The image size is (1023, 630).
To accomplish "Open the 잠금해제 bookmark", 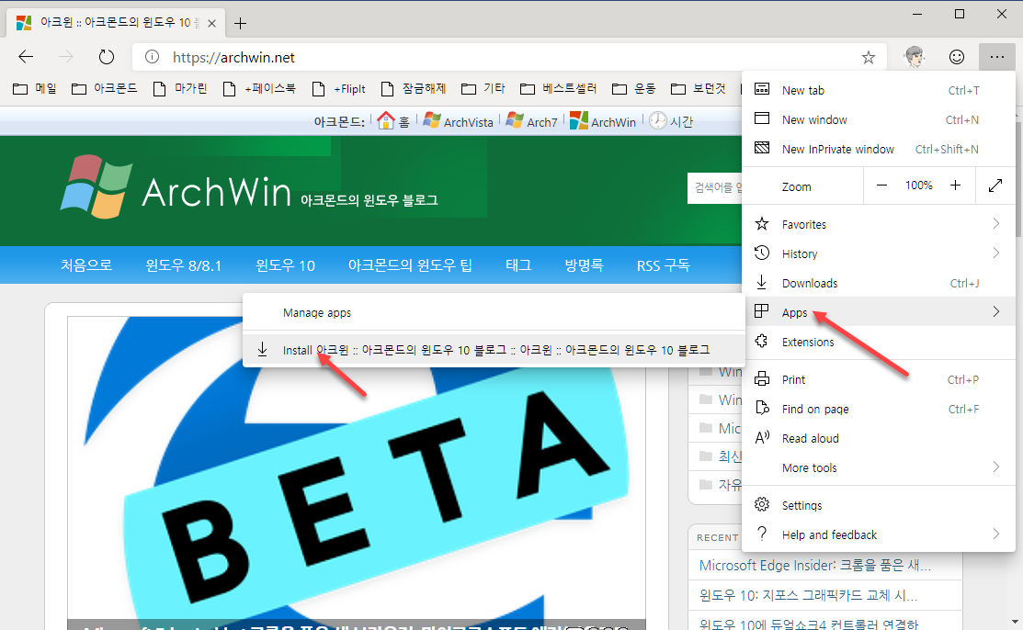I will 414,88.
